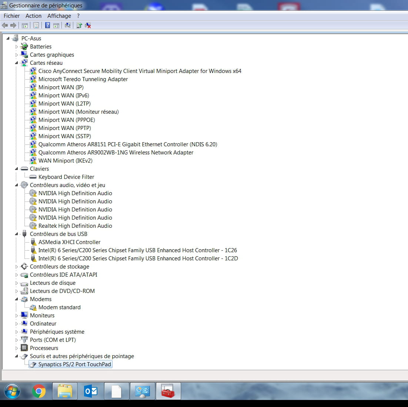Select Miniport WAN (IPv6) entry

[x=64, y=95]
